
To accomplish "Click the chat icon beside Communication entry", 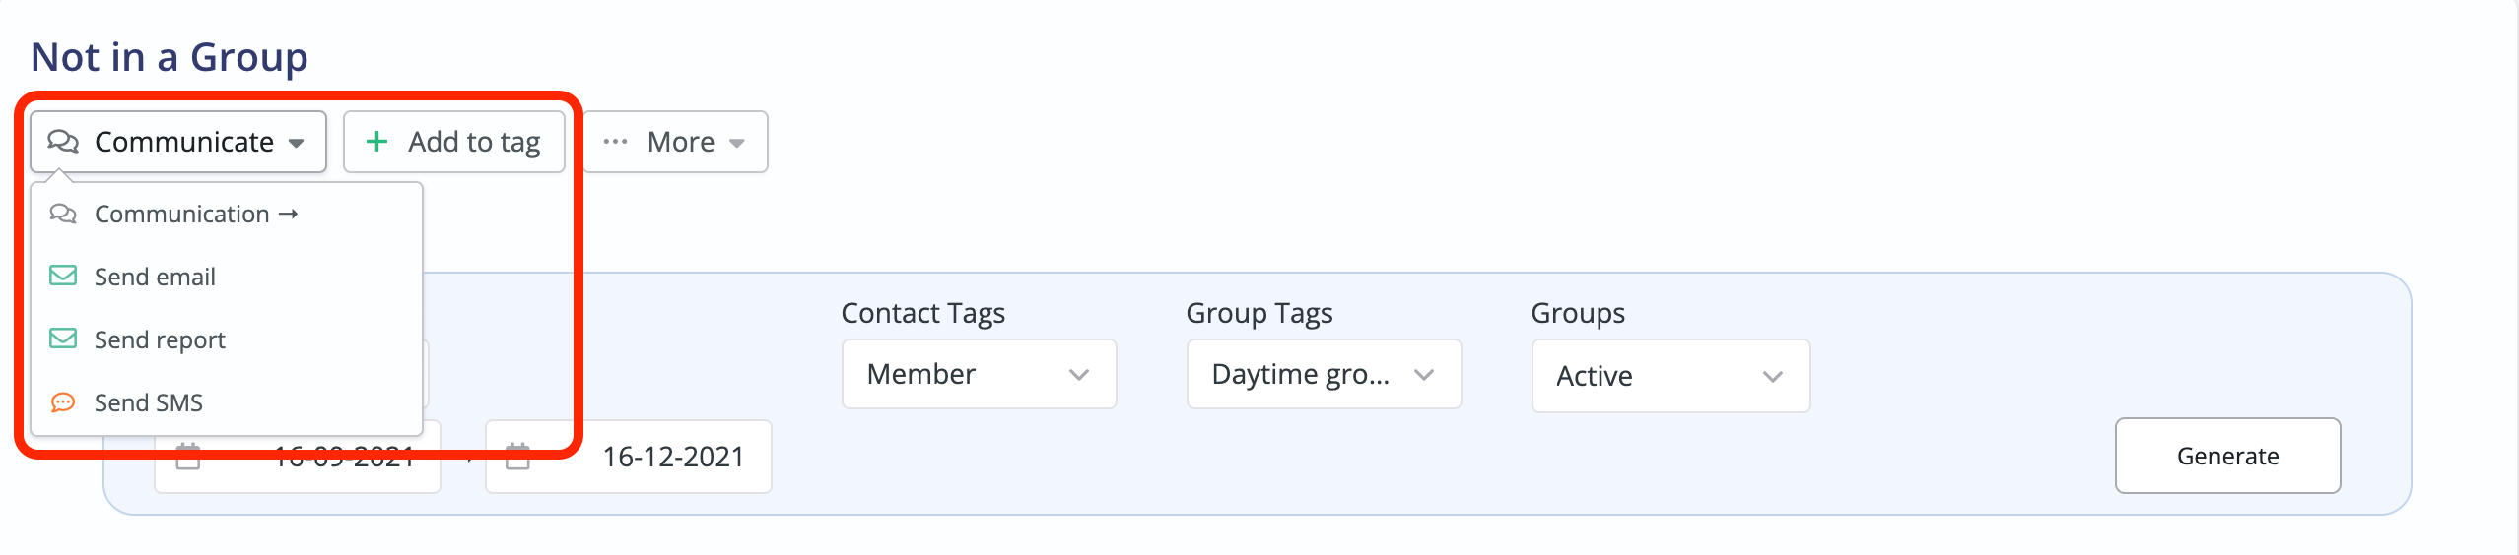I will click(x=63, y=214).
